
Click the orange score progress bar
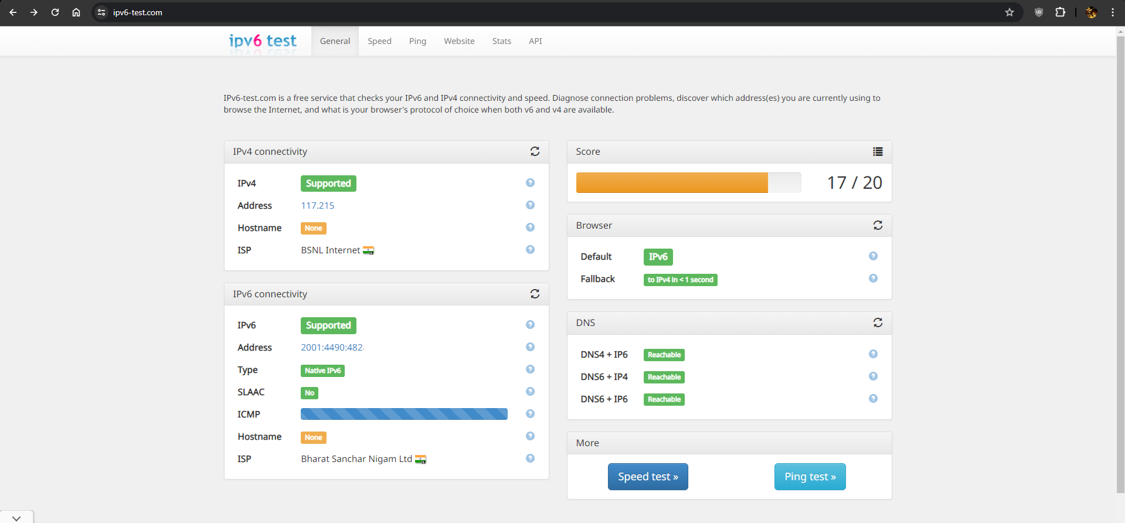click(x=672, y=183)
